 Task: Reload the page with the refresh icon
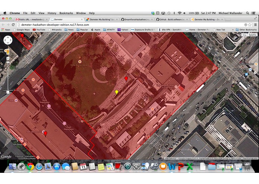tap(13, 25)
